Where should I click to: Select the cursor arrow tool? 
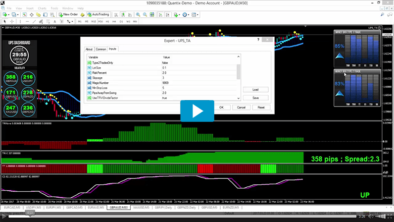pyautogui.click(x=5, y=22)
